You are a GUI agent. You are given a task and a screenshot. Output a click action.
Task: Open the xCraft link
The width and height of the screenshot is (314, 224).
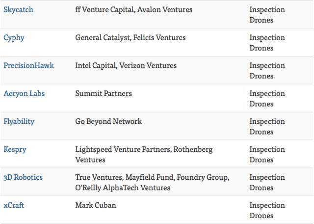tap(14, 205)
